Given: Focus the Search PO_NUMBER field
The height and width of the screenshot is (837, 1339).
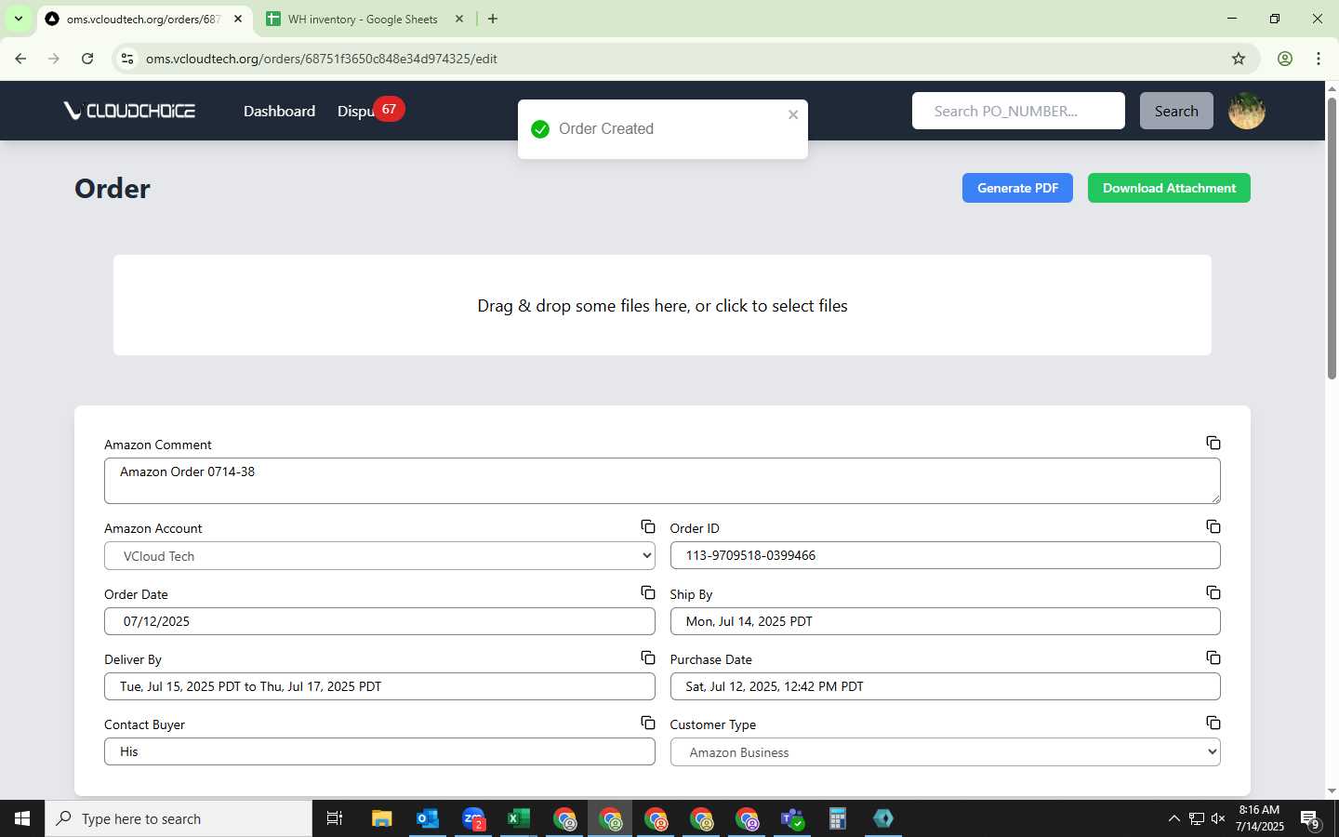Looking at the screenshot, I should click(1018, 111).
